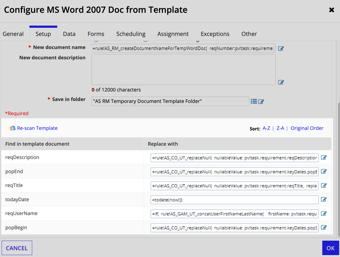Open expression editor for New document name
This screenshot has height=257, width=340.
coord(281,49)
